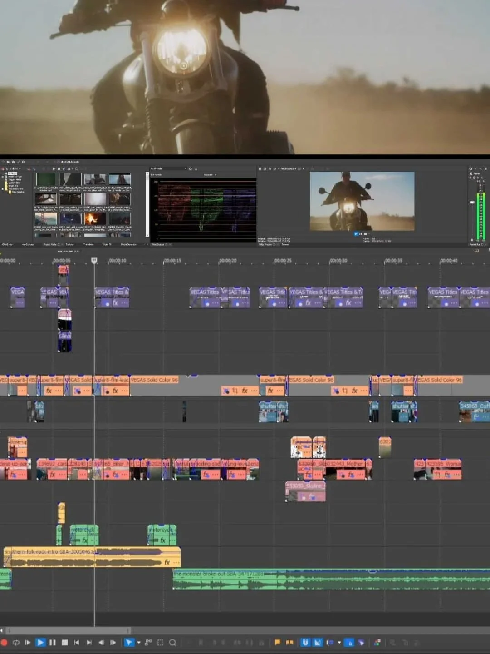
Task: Select the southern-folk-rock-intro audio clip
Action: pyautogui.click(x=92, y=557)
